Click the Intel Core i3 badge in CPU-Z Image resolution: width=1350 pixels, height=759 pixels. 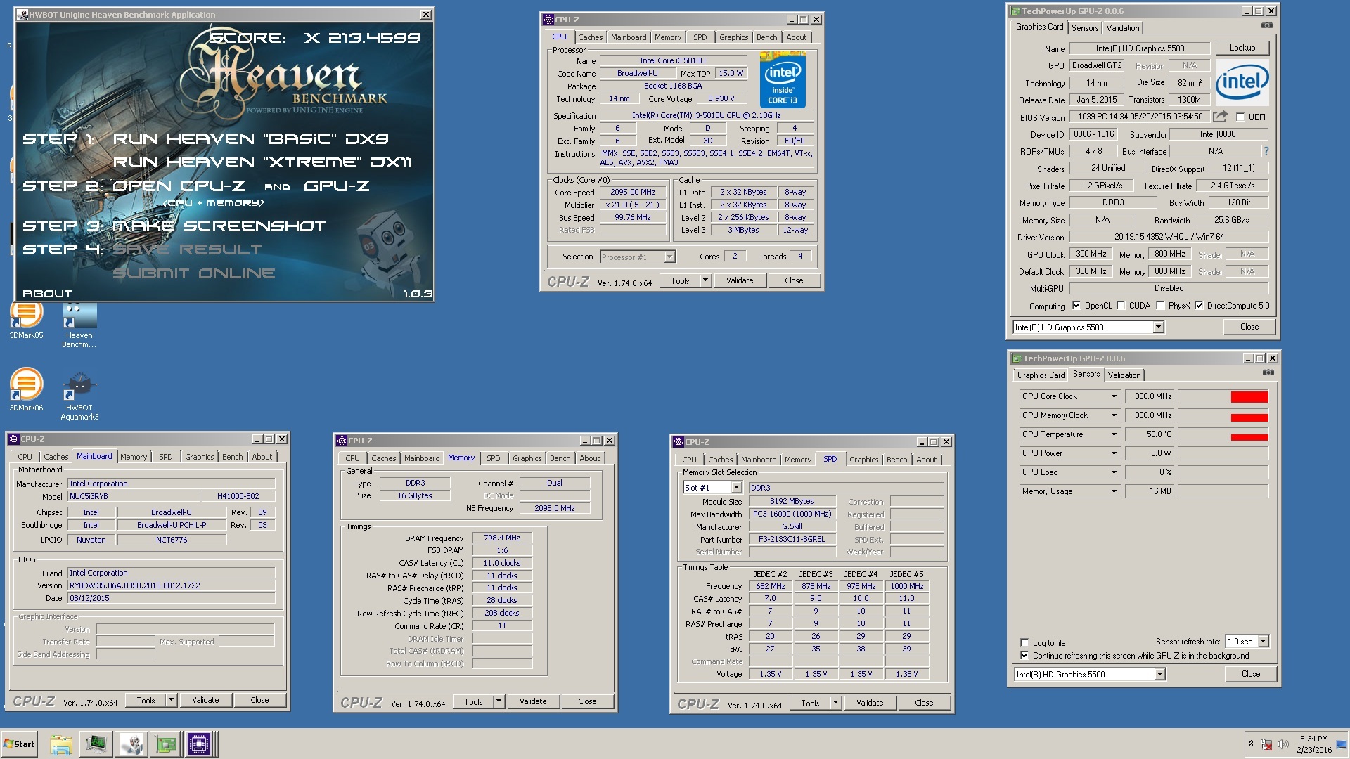(783, 80)
